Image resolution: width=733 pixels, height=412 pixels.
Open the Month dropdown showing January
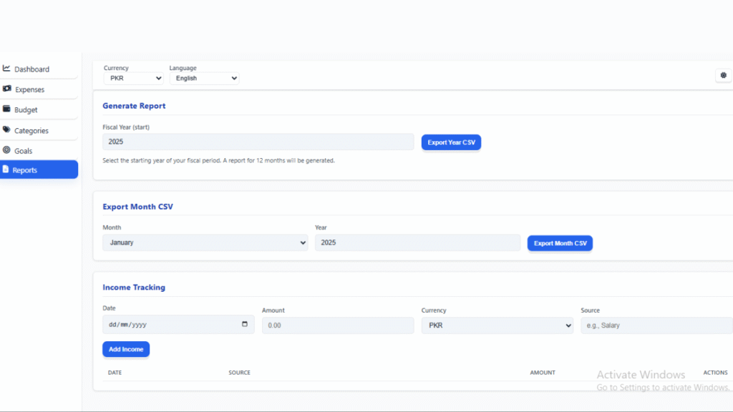(x=205, y=242)
